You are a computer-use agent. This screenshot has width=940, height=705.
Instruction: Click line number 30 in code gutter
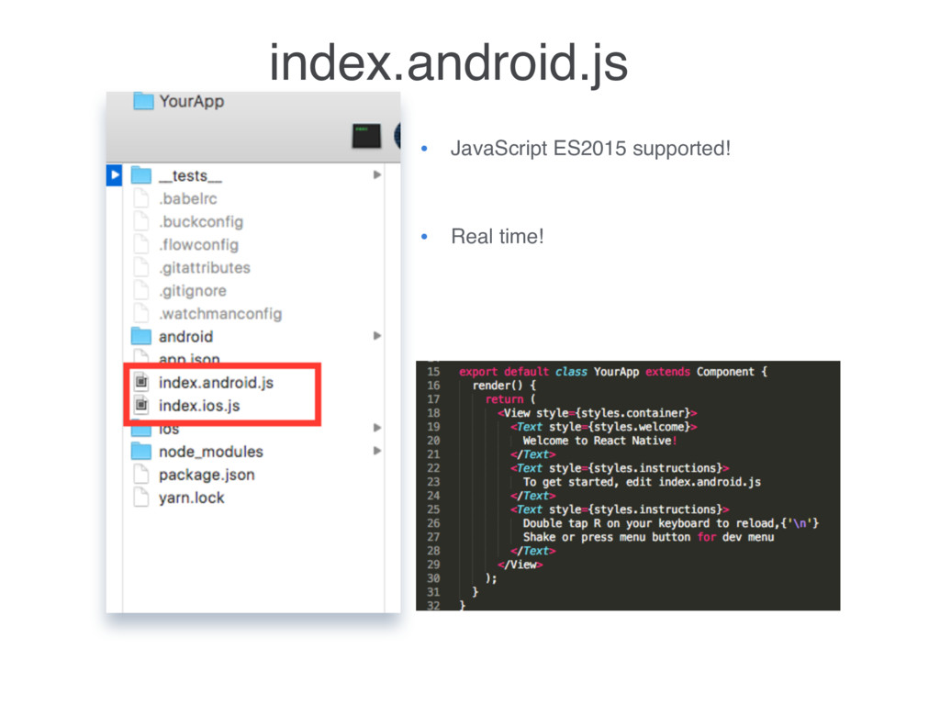click(x=433, y=578)
